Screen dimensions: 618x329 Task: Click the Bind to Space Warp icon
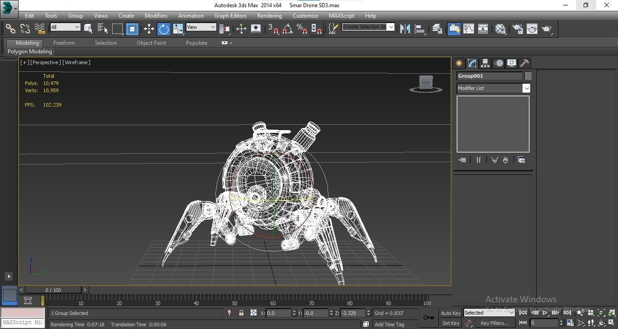[40, 28]
